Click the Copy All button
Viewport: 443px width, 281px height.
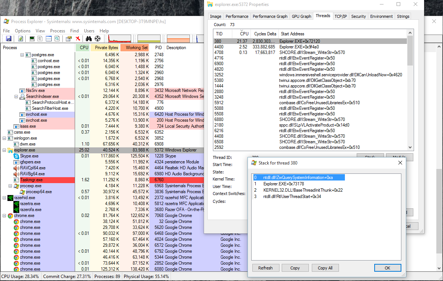(x=325, y=268)
